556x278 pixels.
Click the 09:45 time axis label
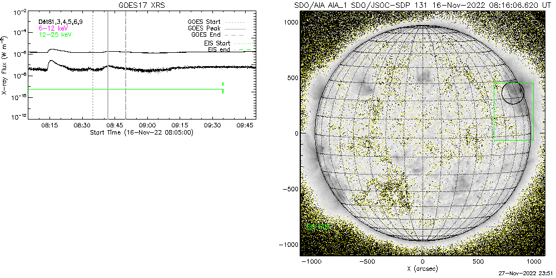pyautogui.click(x=245, y=126)
